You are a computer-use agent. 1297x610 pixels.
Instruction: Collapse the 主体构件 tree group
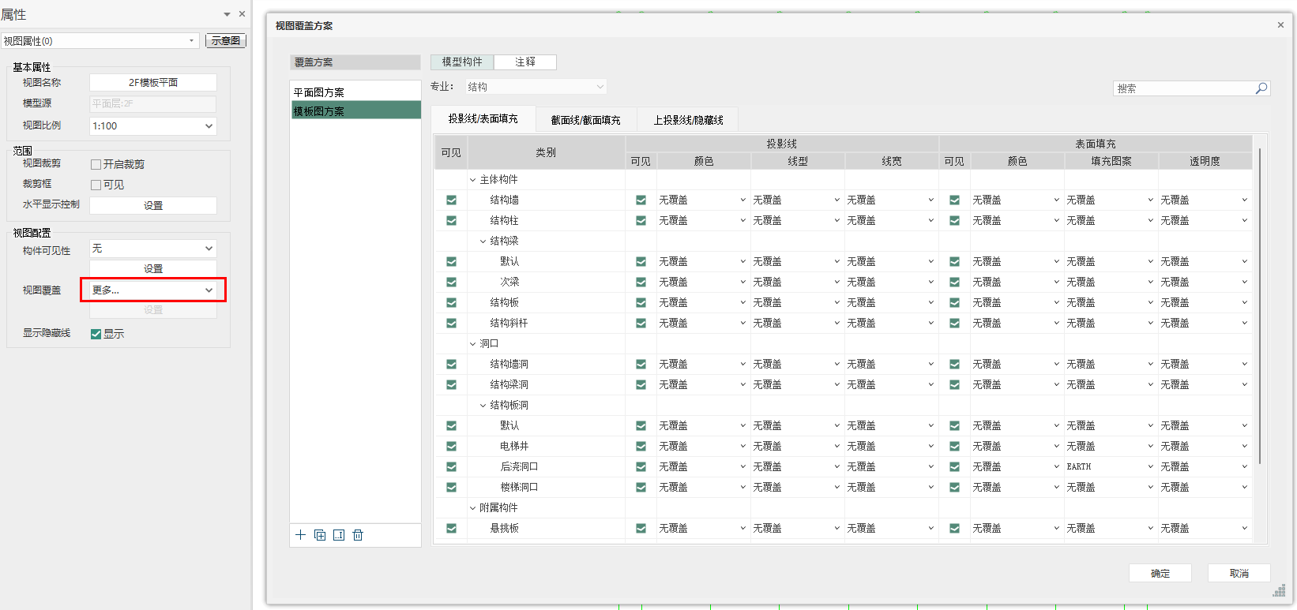473,180
